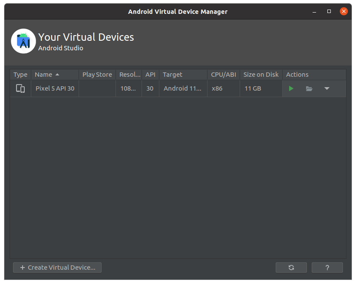356x284 pixels.
Task: Select the Pixel 5 API 30 name cell
Action: pos(55,88)
